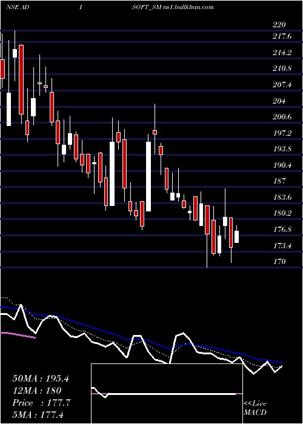303x424 pixels.
Task: Click the <<Live MACD label
Action: [x=255, y=408]
